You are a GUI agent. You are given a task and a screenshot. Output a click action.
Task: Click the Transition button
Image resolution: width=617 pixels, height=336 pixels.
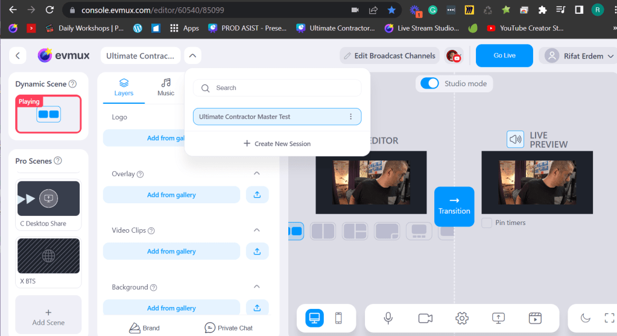tap(454, 206)
